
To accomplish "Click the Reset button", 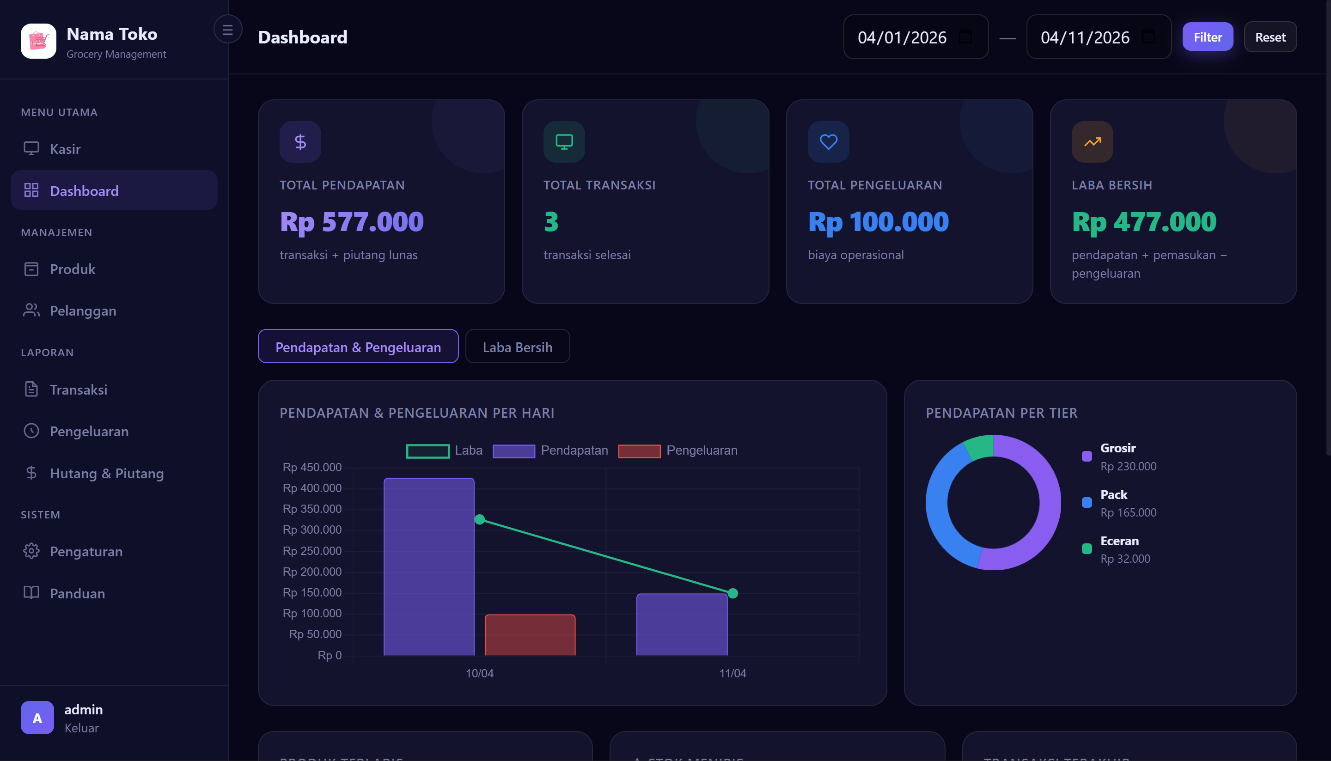I will point(1270,37).
